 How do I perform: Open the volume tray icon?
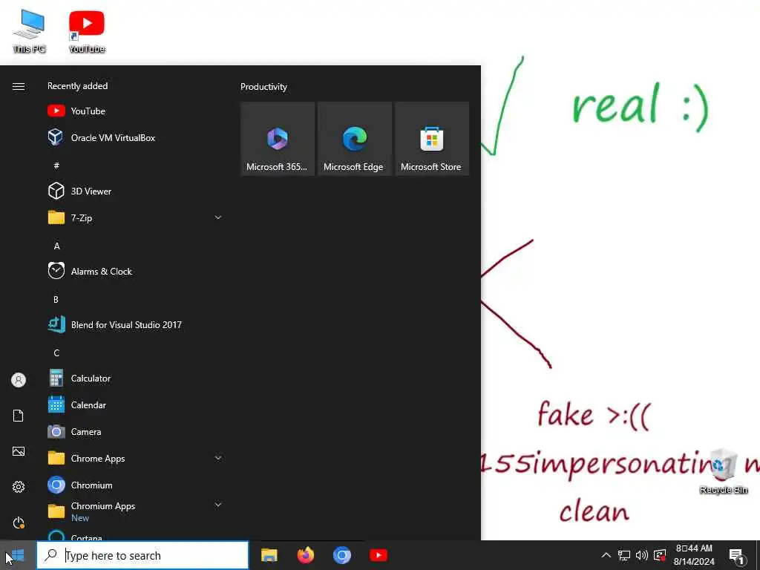coord(642,555)
